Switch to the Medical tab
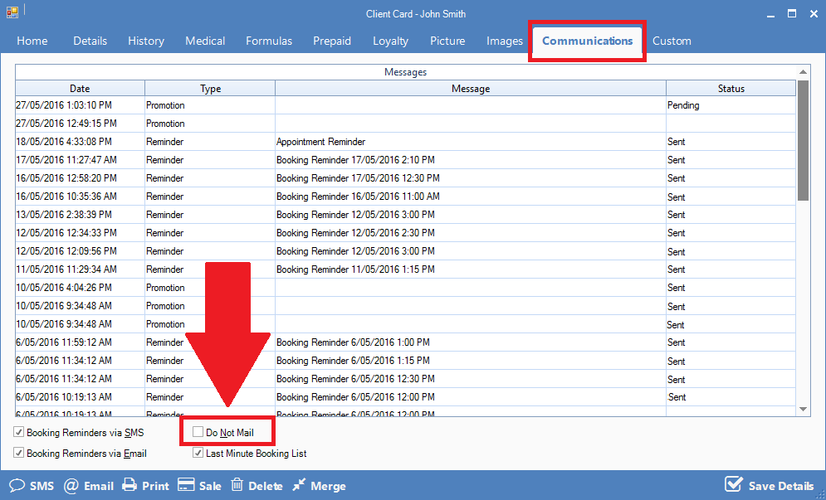 [205, 41]
